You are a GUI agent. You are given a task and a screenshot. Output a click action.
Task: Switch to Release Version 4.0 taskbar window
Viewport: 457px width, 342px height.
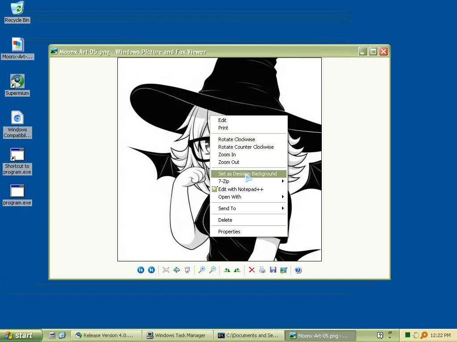[106, 335]
